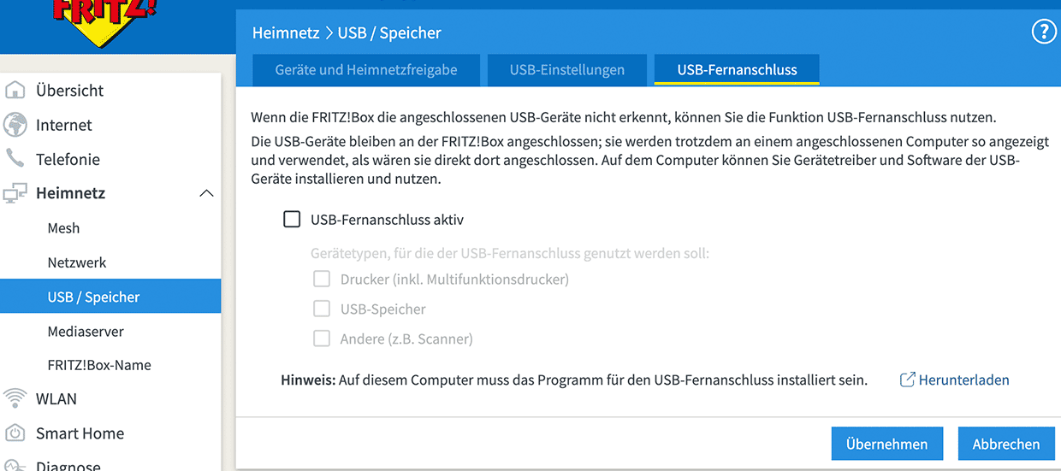Click the Übersicht house icon
This screenshot has height=471, width=1061.
15,91
